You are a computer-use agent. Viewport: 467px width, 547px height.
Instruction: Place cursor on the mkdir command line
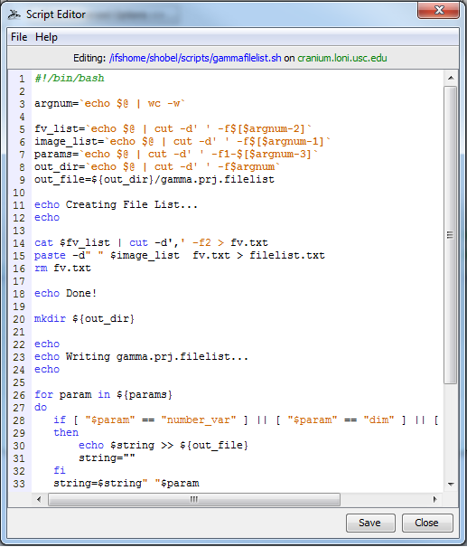84,319
